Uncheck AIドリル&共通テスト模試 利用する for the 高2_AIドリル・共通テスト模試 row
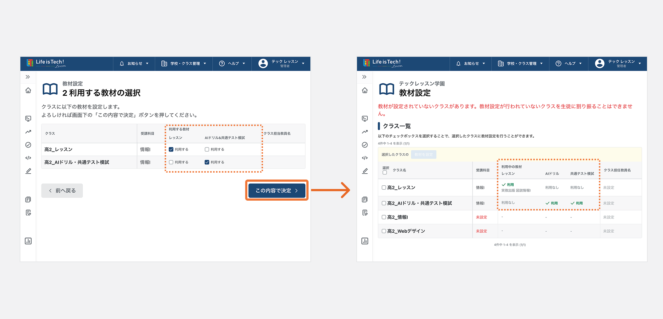The image size is (663, 319). click(207, 162)
